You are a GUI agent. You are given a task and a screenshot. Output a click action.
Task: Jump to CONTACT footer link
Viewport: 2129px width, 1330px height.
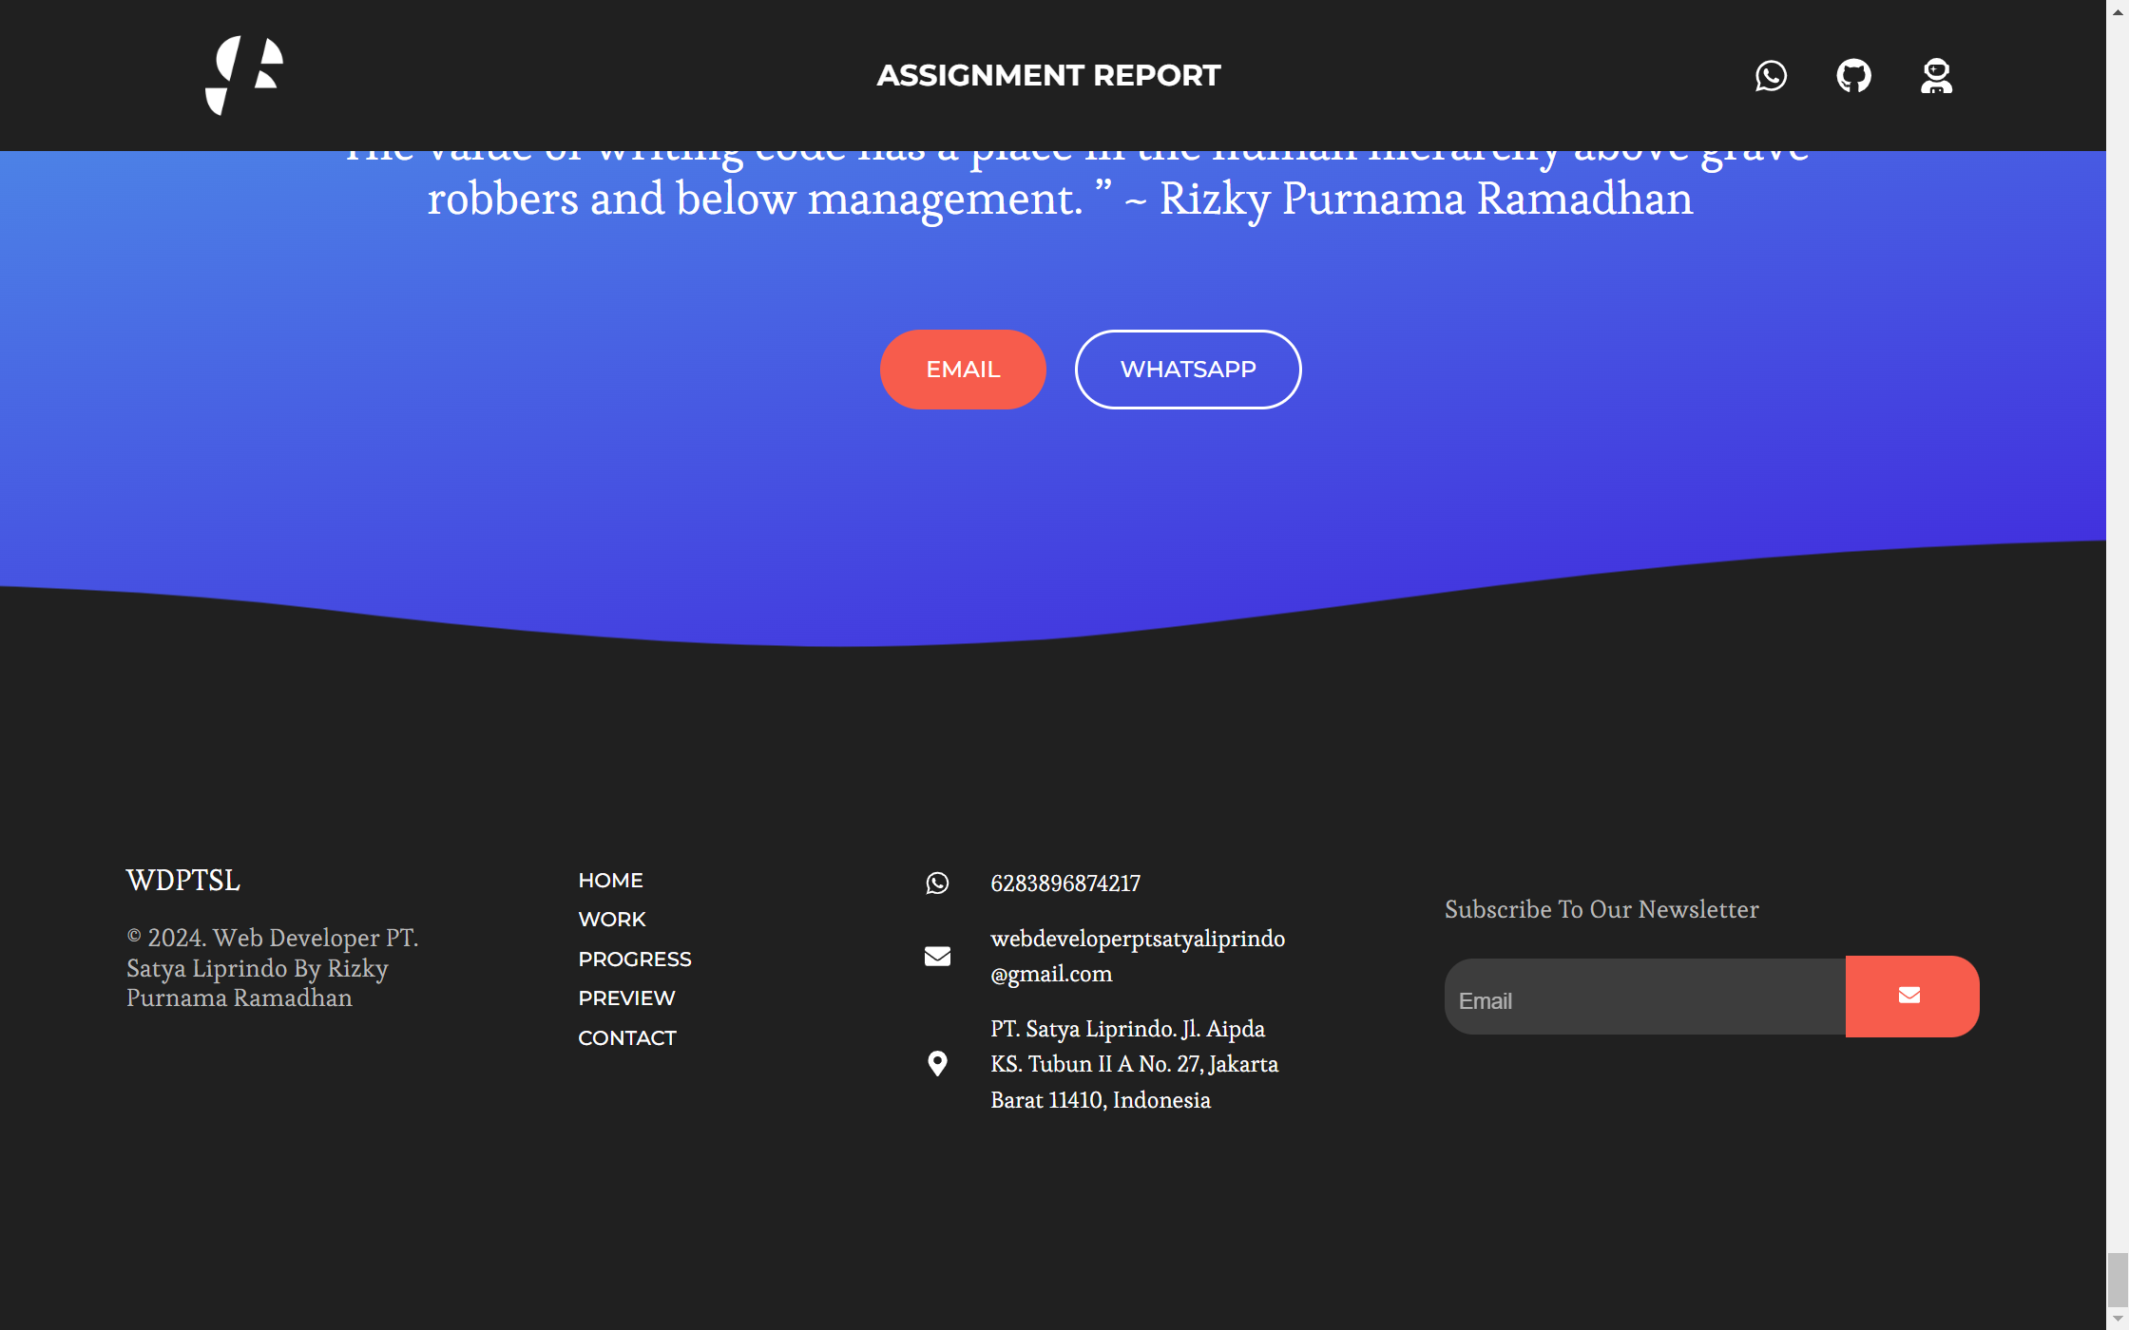(x=626, y=1038)
